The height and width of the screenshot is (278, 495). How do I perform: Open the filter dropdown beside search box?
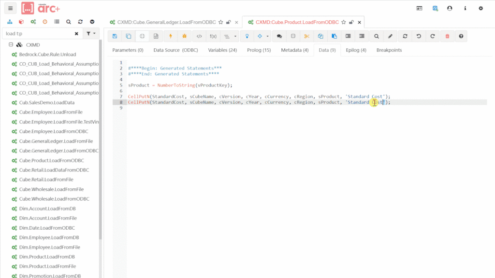[x=90, y=34]
